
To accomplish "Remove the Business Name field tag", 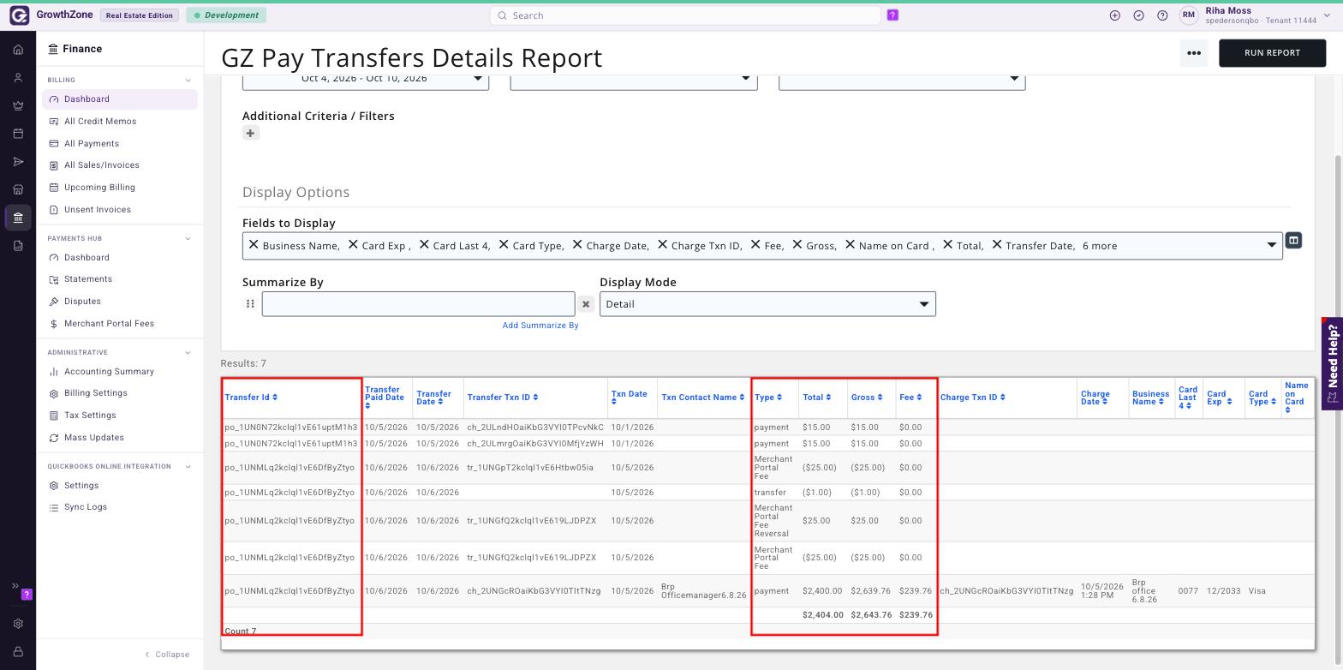I will [254, 245].
